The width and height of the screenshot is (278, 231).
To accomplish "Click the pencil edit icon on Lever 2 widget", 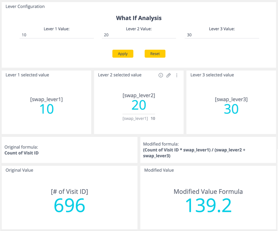I will (169, 75).
